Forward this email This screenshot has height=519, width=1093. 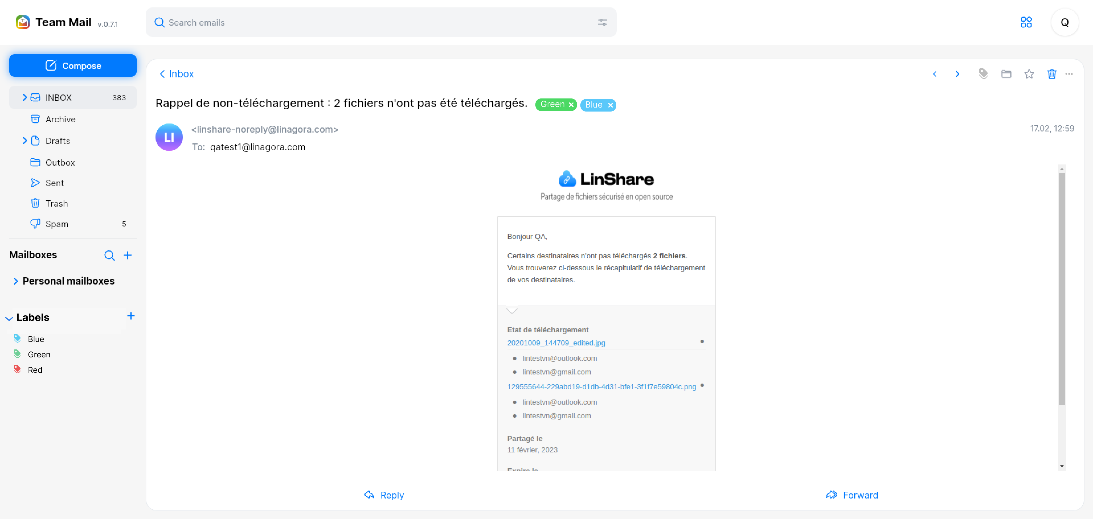tap(852, 495)
